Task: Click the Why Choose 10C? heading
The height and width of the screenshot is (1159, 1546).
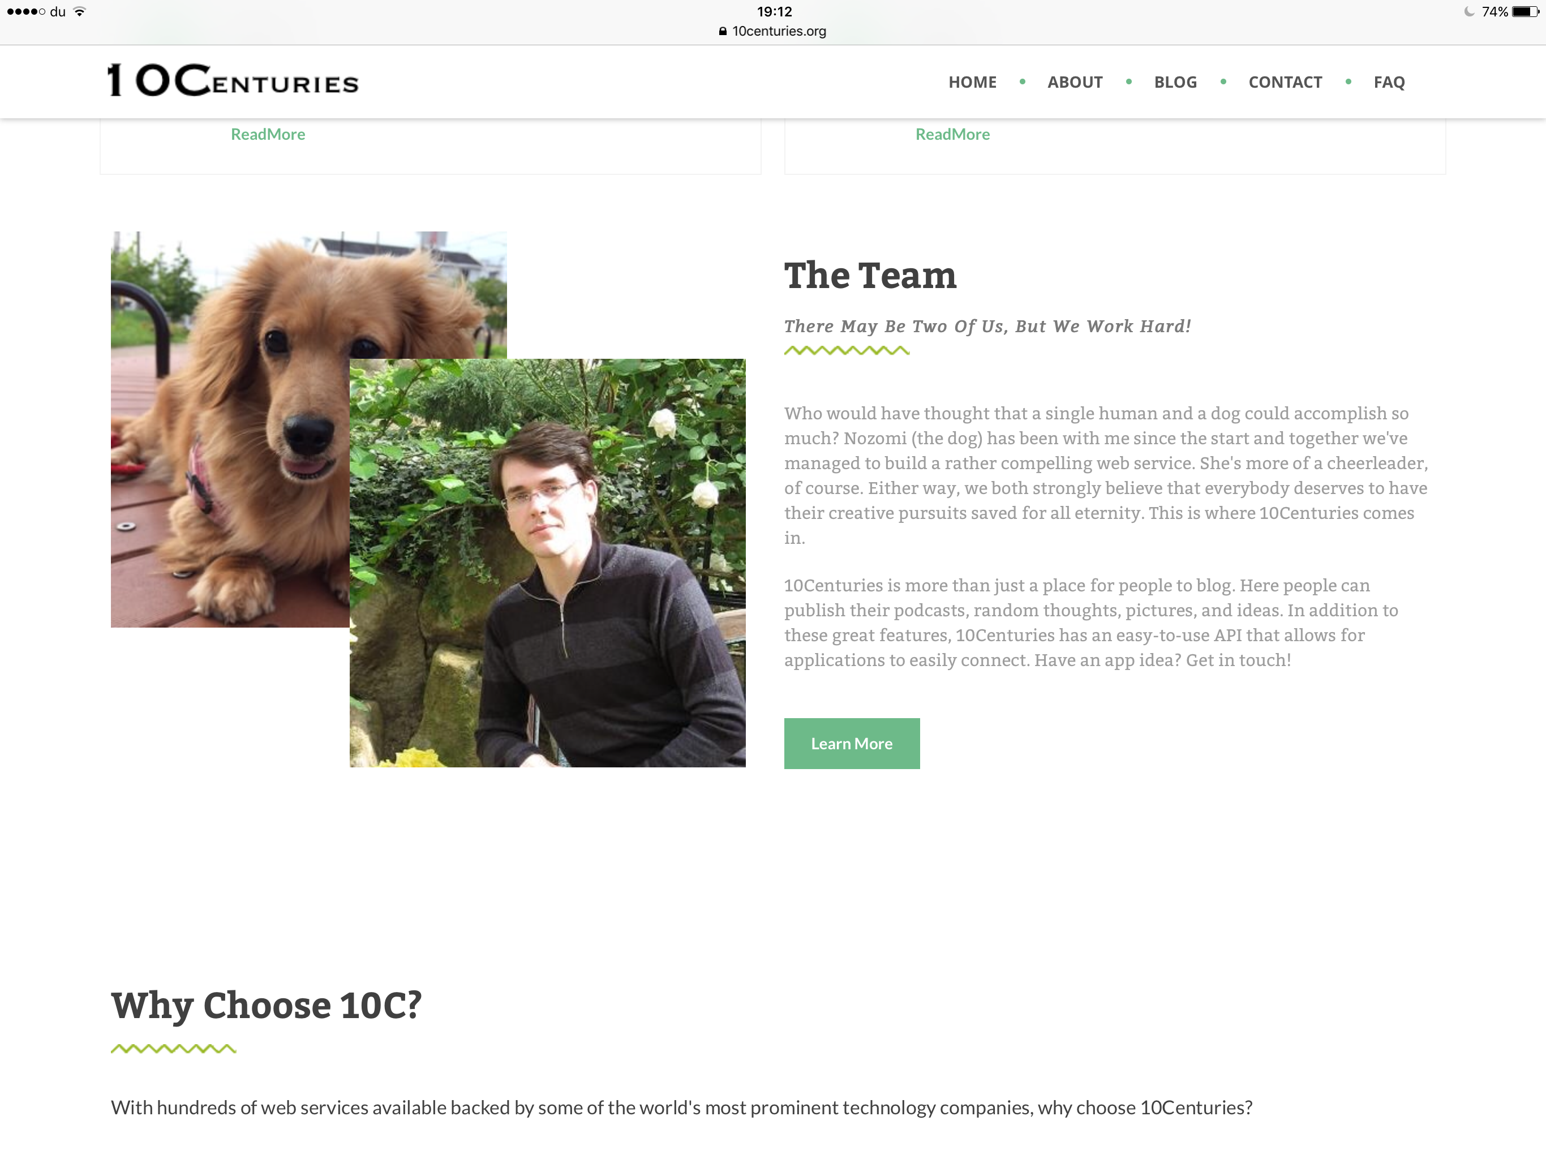Action: [267, 1005]
